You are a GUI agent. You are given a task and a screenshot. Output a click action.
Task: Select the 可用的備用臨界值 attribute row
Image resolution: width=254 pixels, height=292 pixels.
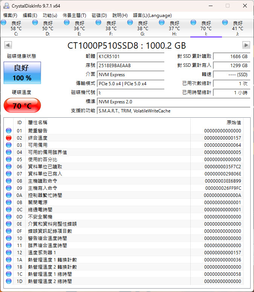tap(124, 152)
